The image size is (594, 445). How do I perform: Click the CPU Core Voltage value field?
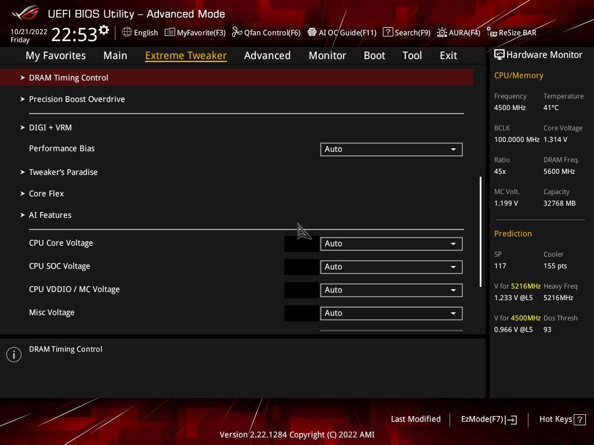(302, 244)
